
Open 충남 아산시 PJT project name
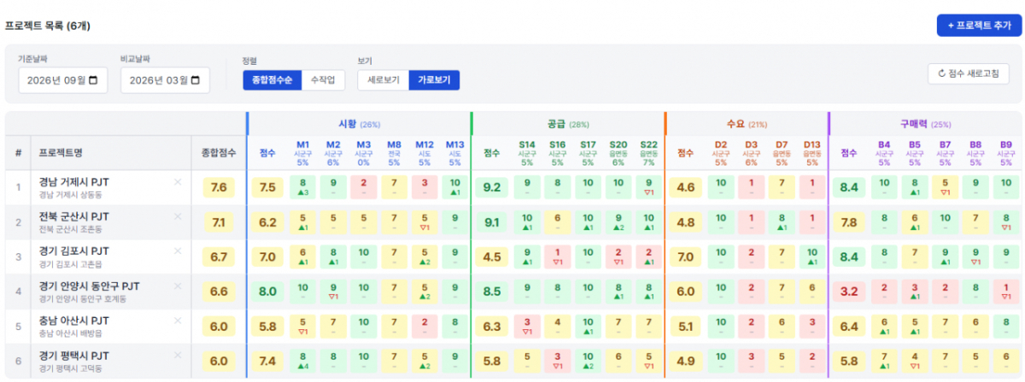click(x=73, y=321)
